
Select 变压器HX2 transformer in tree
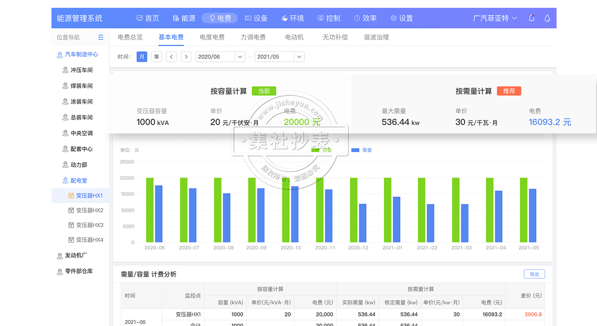point(89,210)
